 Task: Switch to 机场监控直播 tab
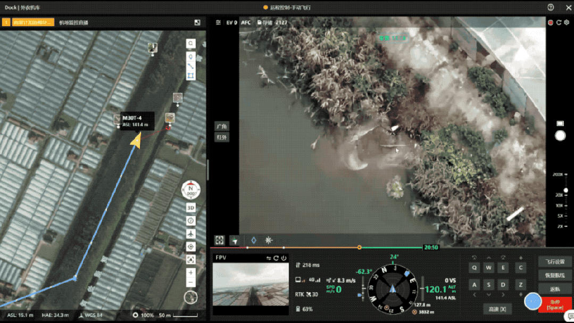[73, 22]
